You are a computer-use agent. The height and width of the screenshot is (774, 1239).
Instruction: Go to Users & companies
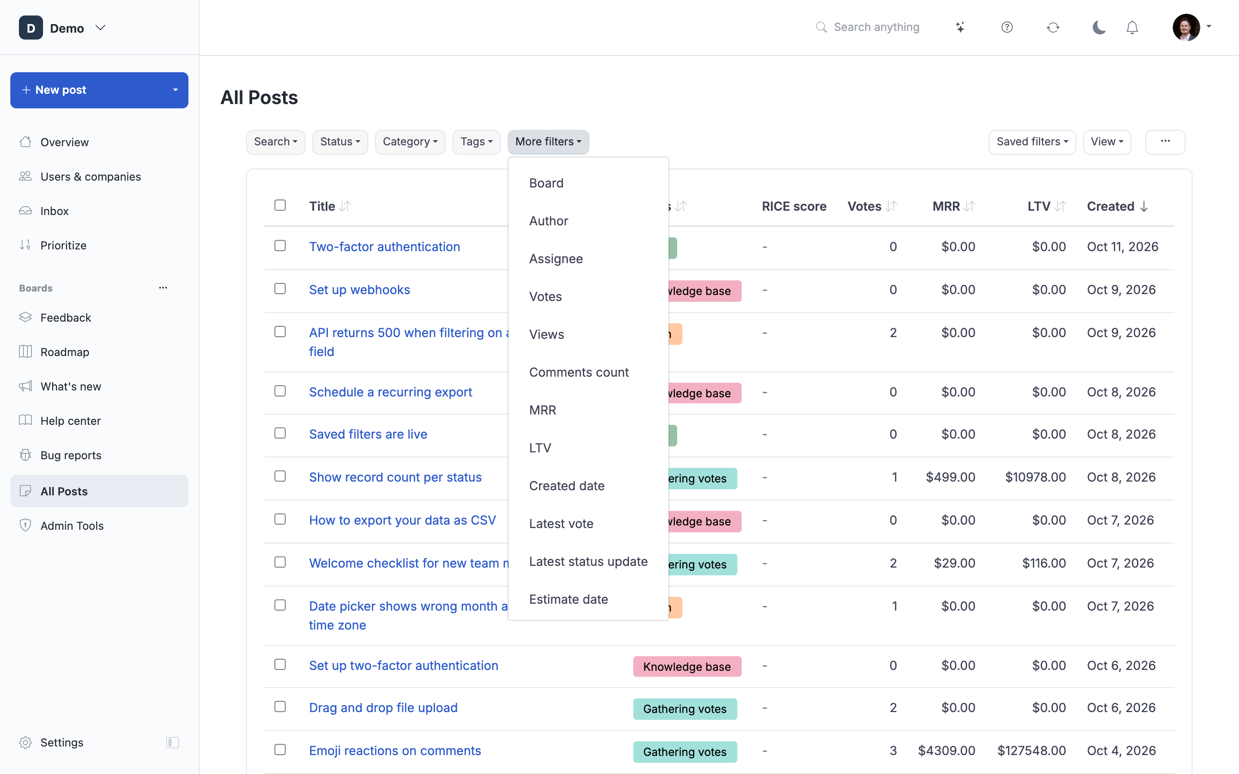coord(99,177)
